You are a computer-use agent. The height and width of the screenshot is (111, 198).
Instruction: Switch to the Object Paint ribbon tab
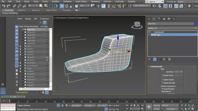pyautogui.click(x=51, y=10)
